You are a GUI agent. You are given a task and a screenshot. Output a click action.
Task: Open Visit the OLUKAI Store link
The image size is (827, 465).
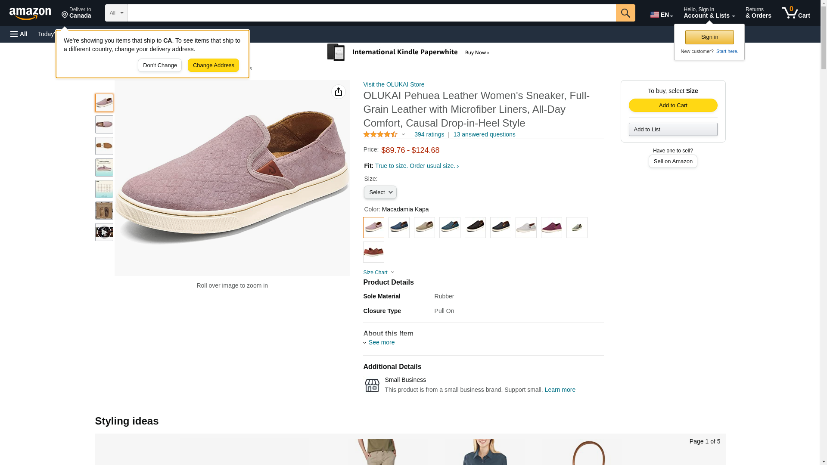pos(394,84)
